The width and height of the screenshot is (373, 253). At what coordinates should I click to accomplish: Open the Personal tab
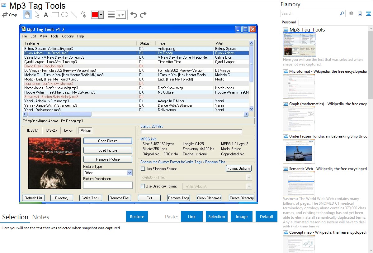click(289, 22)
